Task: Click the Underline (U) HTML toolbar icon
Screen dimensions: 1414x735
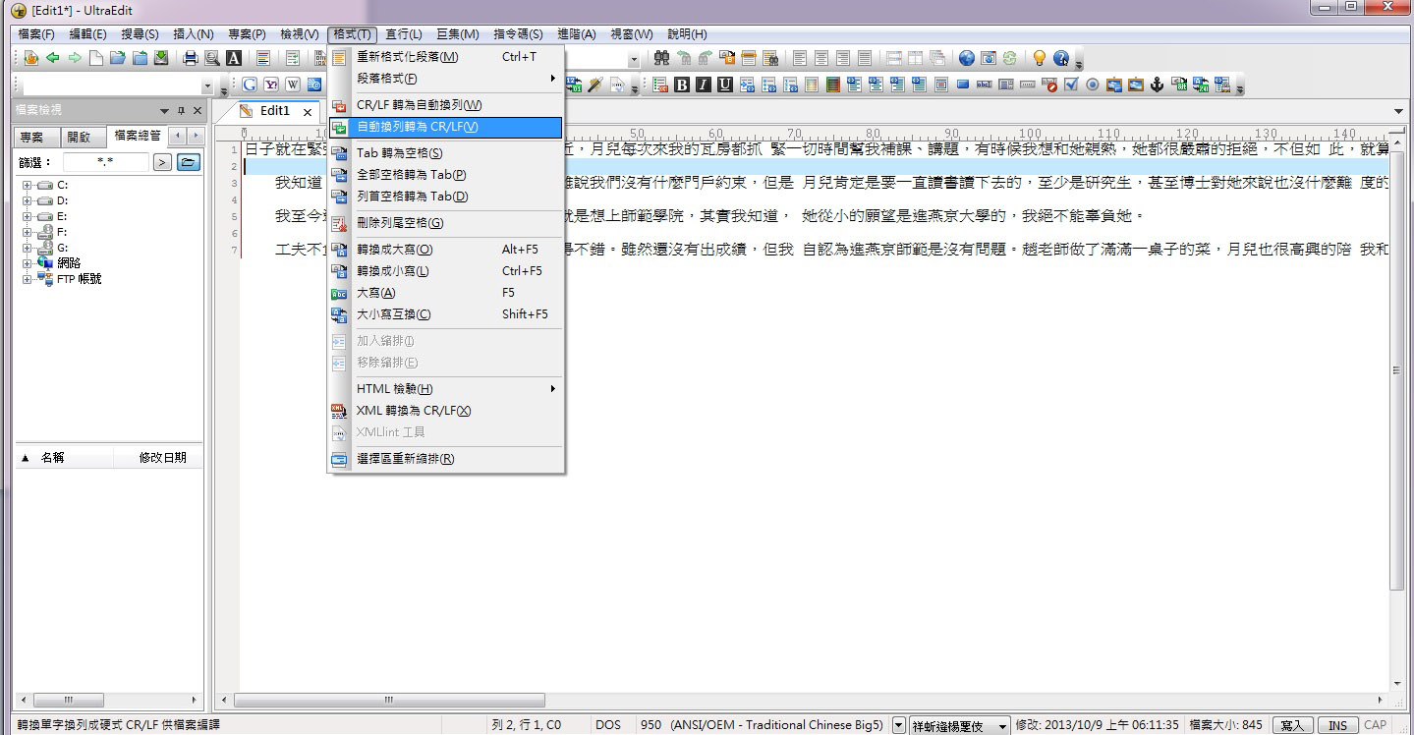Action: 725,85
